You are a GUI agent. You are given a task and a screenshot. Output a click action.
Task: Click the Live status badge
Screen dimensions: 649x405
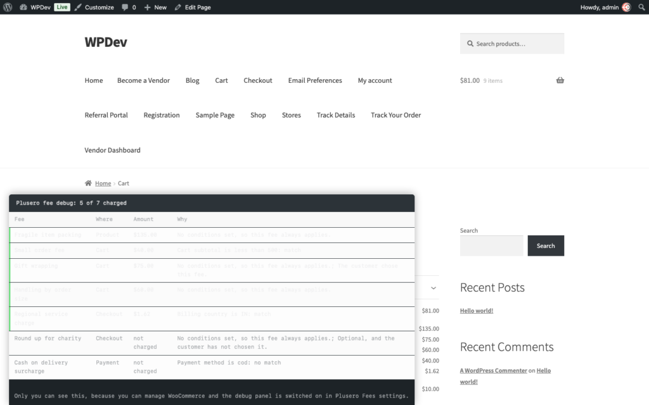[x=62, y=7]
